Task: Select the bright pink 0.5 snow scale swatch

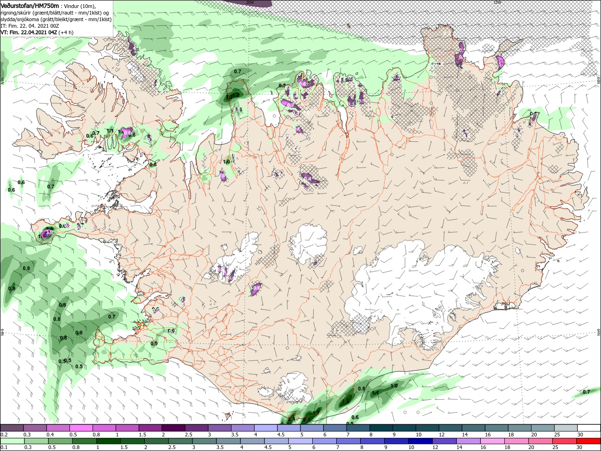Action: [81, 428]
